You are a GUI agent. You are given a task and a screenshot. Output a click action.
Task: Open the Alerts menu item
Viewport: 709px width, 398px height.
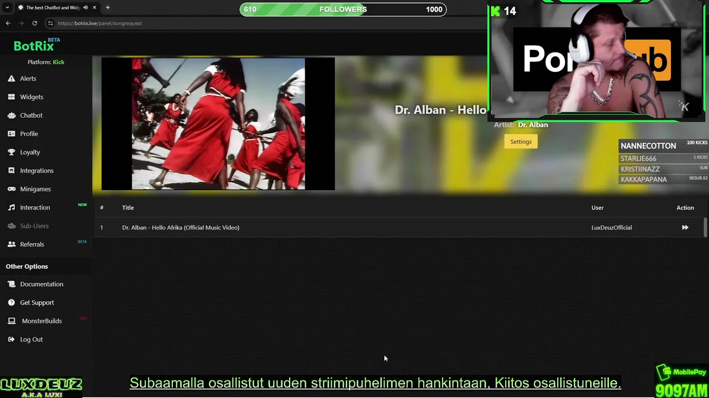(x=28, y=78)
